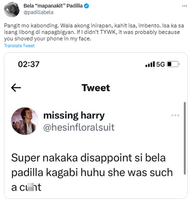Click the 5G network indicator

[160, 64]
